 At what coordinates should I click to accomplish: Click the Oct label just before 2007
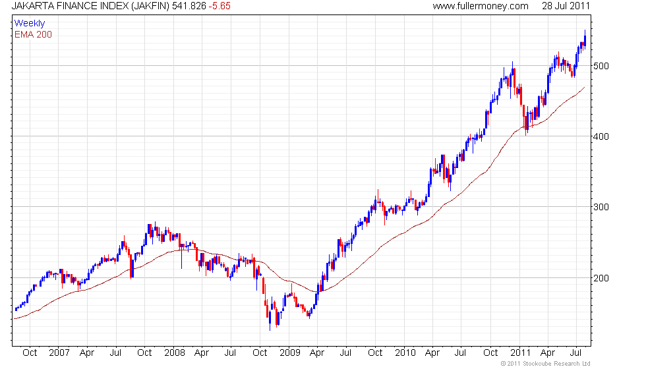[30, 353]
